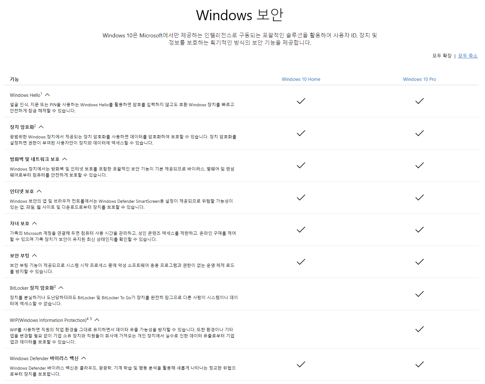Click the 모두 축소 link
485x384 pixels.
coord(468,56)
